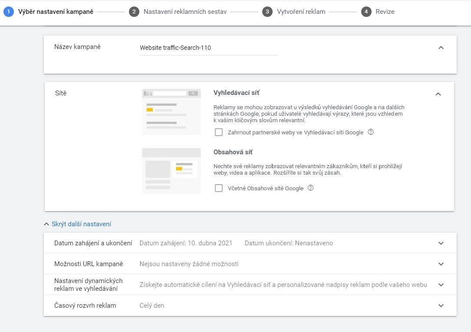This screenshot has height=332, width=471.
Task: Click the Obsahová síť illustration thumbnail
Action: (171, 171)
